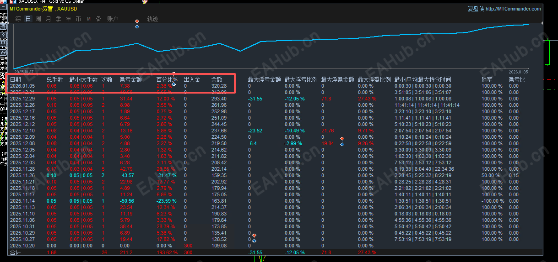Click the 复盘侠 label
Screen dimensions: 558x262
pyautogui.click(x=476, y=9)
